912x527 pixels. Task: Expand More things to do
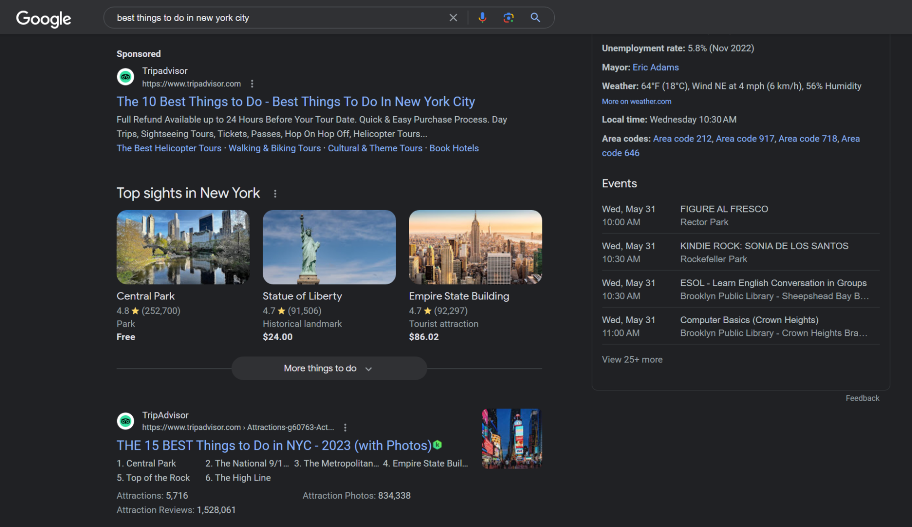tap(329, 368)
